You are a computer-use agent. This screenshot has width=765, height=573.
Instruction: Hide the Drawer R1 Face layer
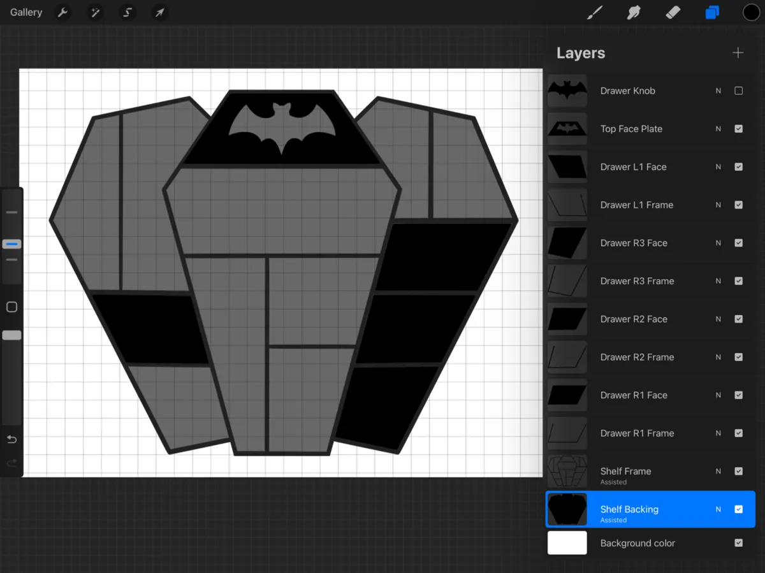click(x=738, y=395)
